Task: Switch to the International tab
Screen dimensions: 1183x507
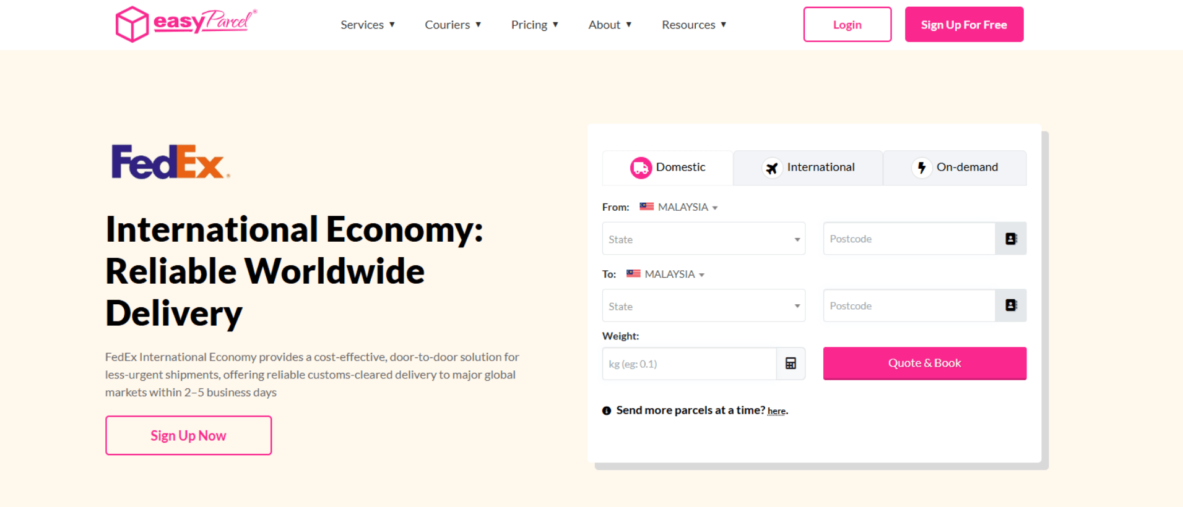Action: tap(808, 168)
